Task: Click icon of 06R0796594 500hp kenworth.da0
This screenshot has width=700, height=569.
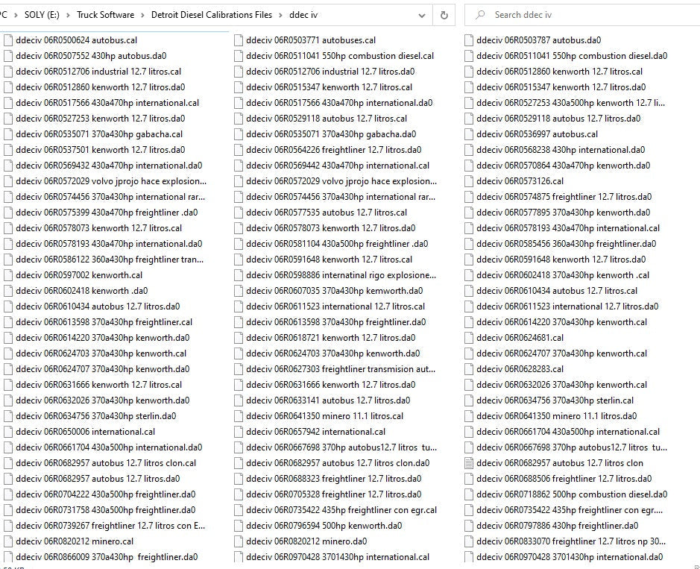Action: pyautogui.click(x=239, y=526)
